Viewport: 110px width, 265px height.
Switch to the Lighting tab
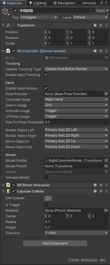(x=38, y=3)
